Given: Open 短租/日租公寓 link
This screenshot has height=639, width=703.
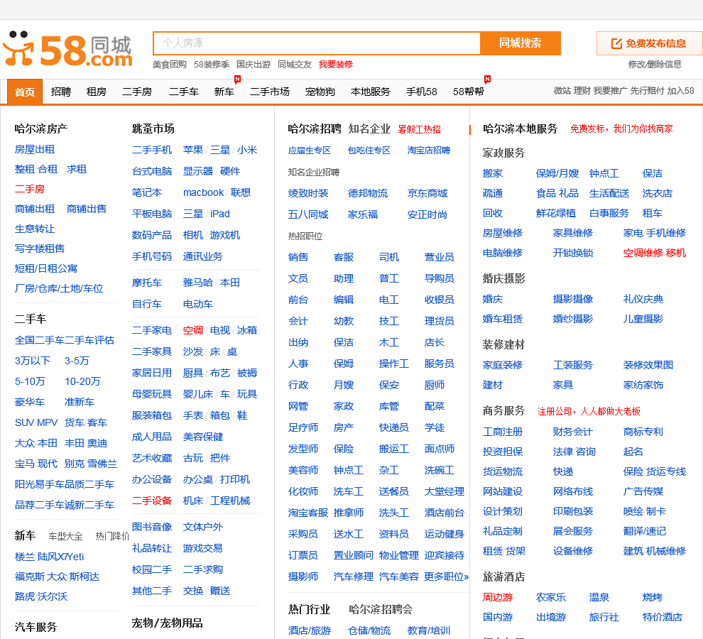Looking at the screenshot, I should (x=46, y=268).
